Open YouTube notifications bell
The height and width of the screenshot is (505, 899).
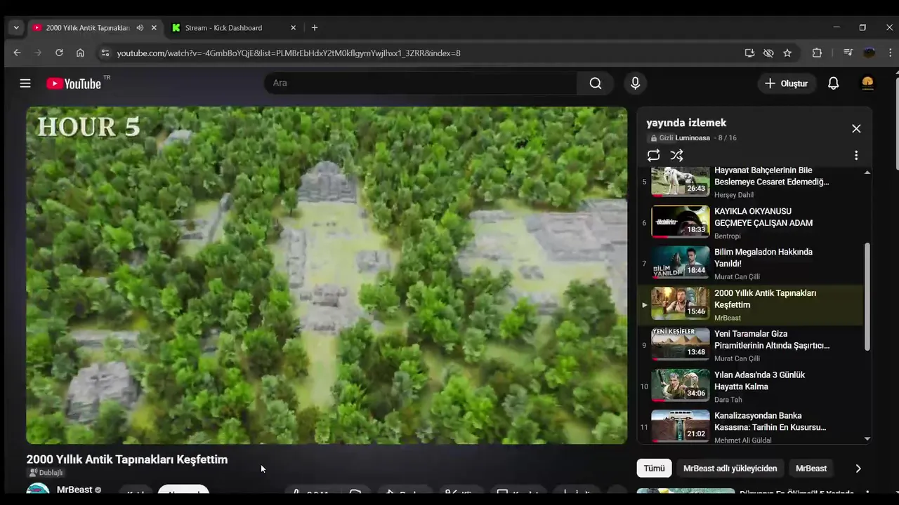(x=833, y=83)
